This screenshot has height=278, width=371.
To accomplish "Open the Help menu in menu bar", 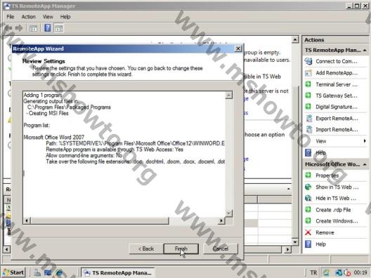I will (x=65, y=17).
